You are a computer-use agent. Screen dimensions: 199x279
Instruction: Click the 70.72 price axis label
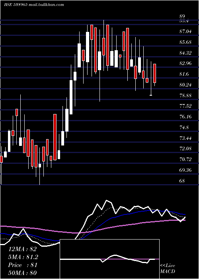click(185, 159)
